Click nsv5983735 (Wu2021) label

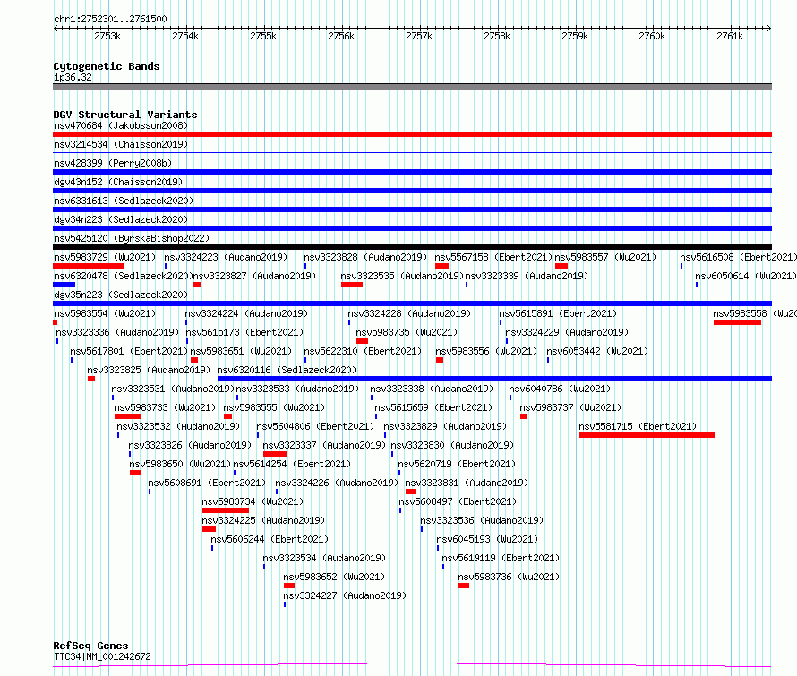click(407, 332)
